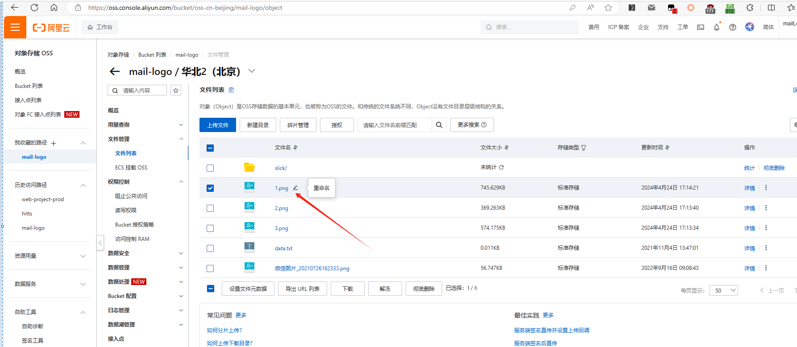Refresh the slick folder size statistic
797x347 pixels.
pos(502,167)
